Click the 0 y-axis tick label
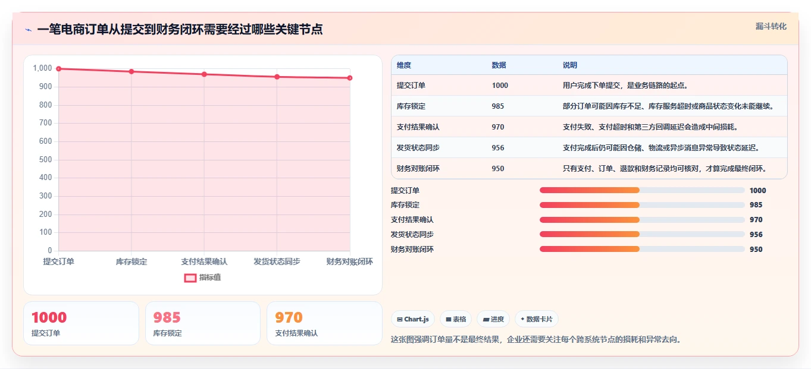The height and width of the screenshot is (369, 811). pos(50,251)
